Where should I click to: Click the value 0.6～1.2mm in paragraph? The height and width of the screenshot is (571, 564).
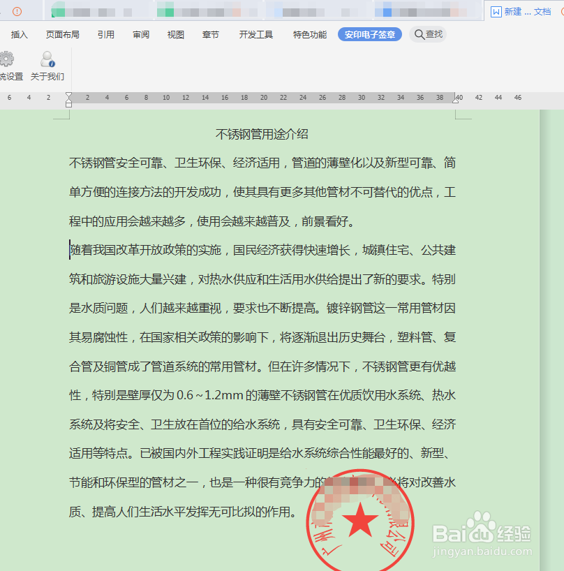209,395
